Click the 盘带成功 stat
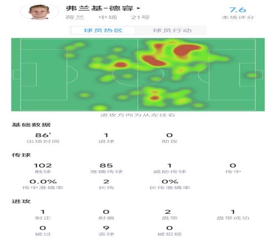 point(233,214)
